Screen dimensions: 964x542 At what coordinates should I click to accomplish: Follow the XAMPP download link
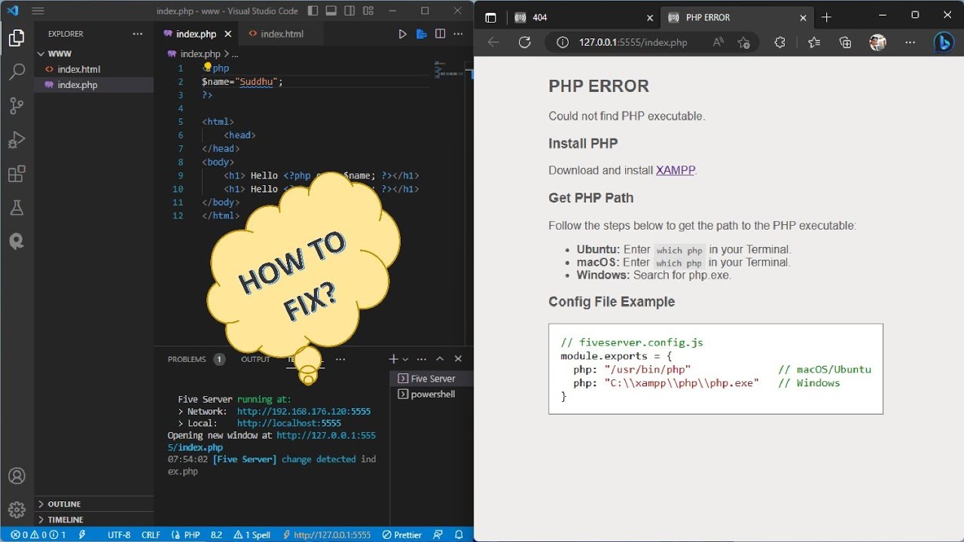(676, 170)
